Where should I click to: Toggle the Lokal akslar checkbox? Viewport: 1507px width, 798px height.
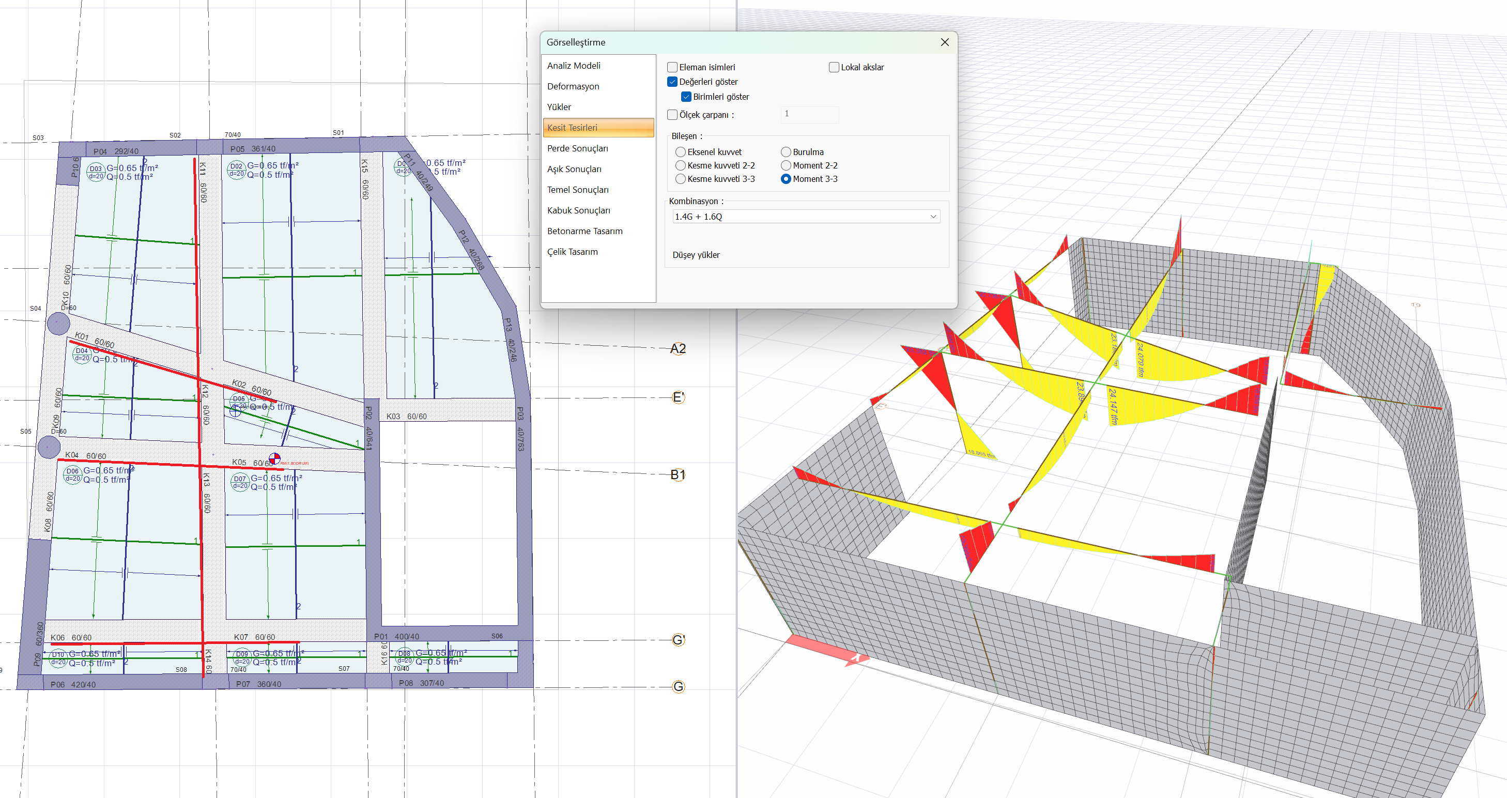click(x=834, y=67)
